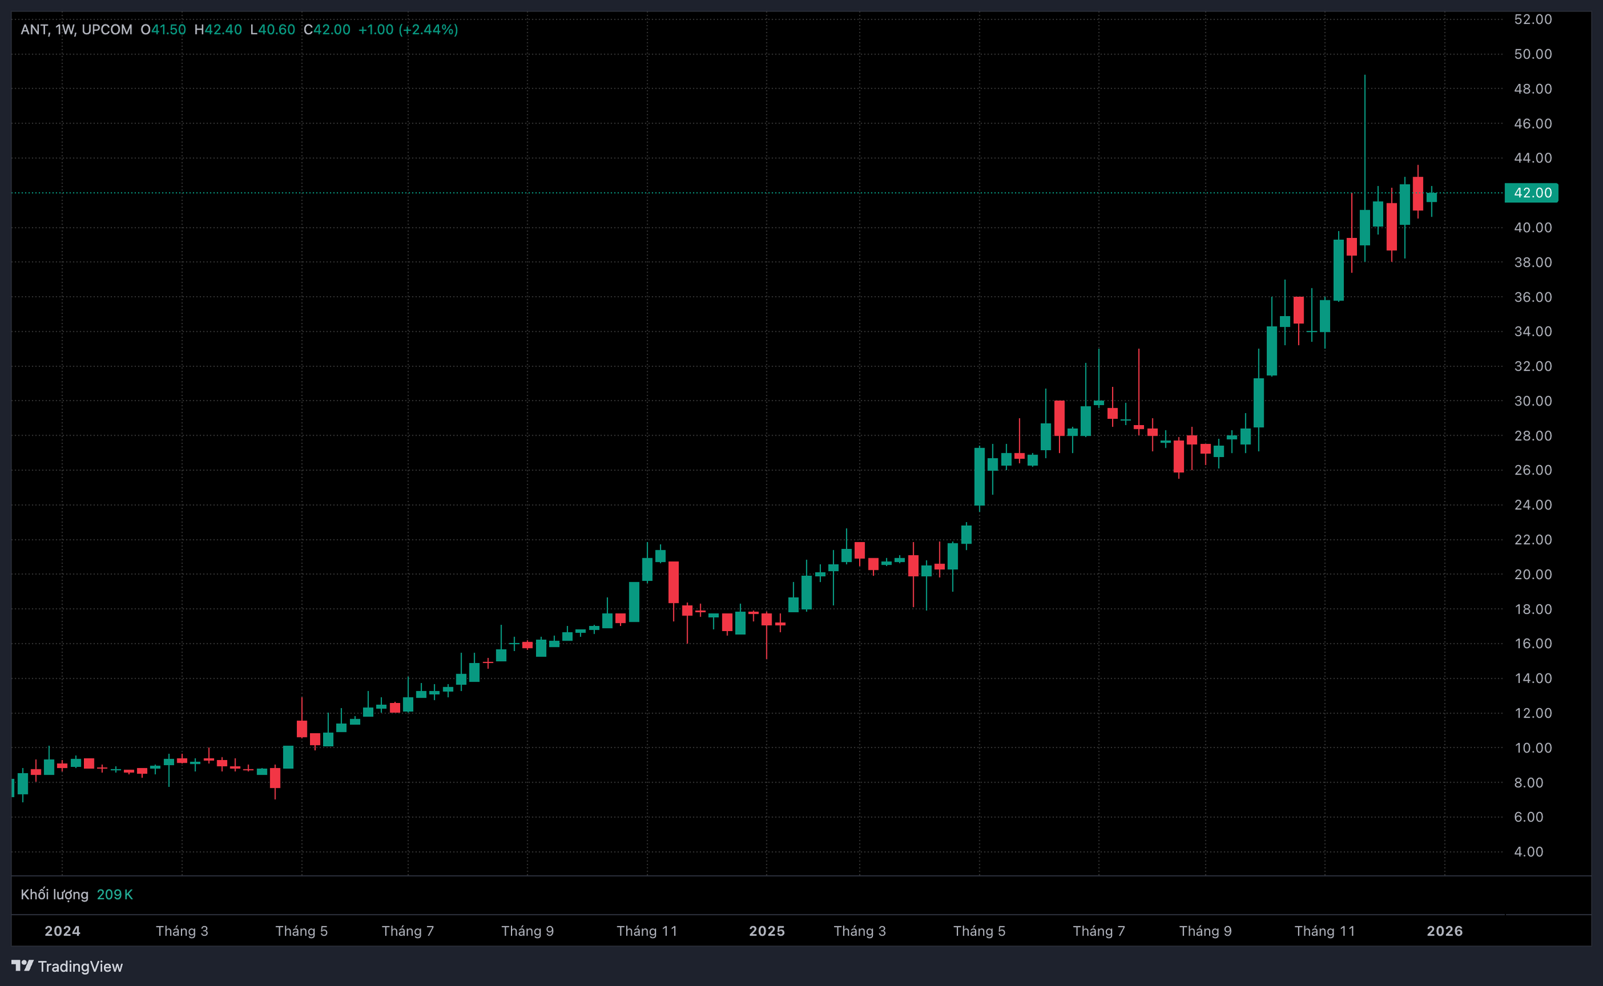Click the green 42.00 current price tag
The width and height of the screenshot is (1603, 986).
tap(1531, 193)
